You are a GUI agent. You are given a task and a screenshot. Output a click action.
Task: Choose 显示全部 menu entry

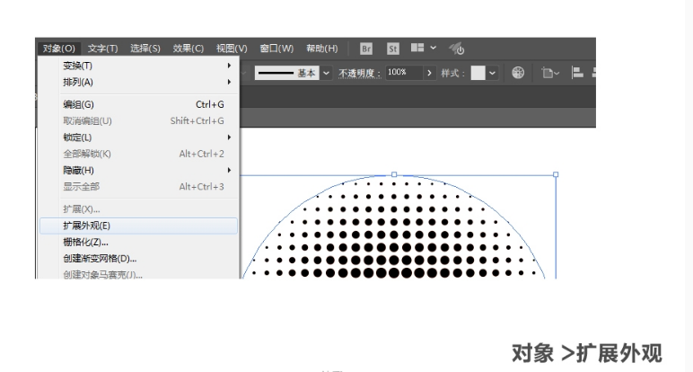click(x=139, y=186)
